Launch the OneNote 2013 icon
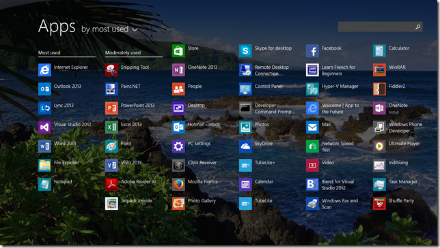This screenshot has height=248, width=440. pos(178,70)
